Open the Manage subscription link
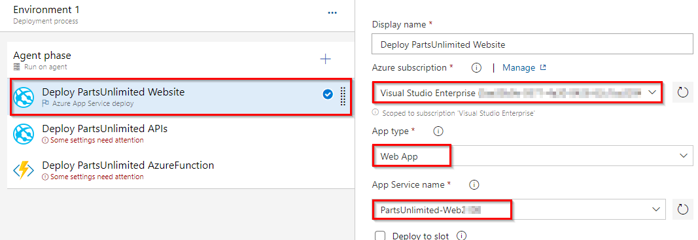698x240 pixels. [x=524, y=67]
